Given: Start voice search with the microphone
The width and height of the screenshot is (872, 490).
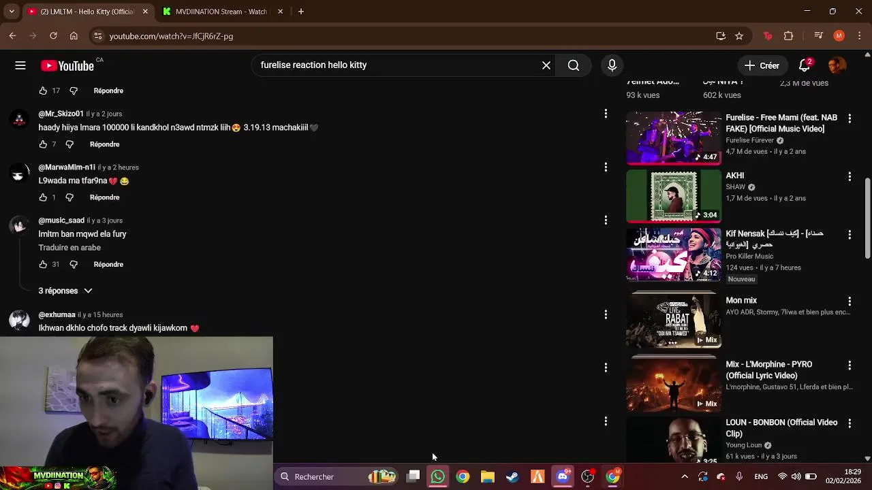Looking at the screenshot, I should coord(612,65).
